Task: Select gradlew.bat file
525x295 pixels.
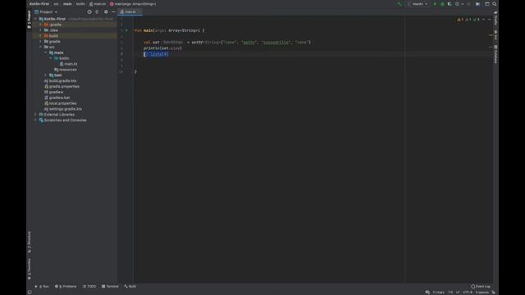Action: [57, 98]
